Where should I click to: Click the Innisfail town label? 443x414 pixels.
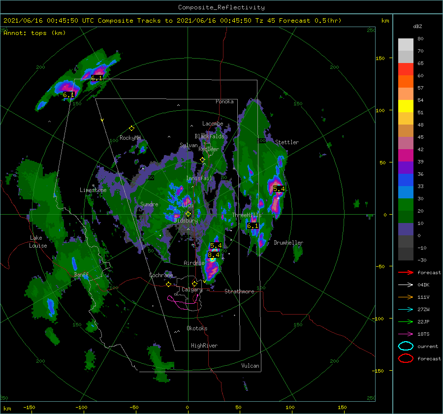[x=199, y=178]
